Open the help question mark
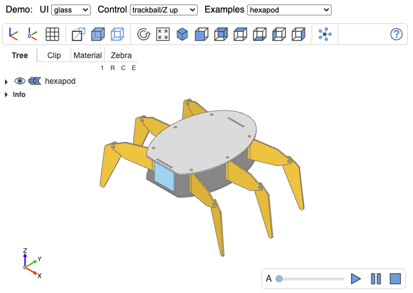Screen dimensions: 413x293 coord(396,34)
